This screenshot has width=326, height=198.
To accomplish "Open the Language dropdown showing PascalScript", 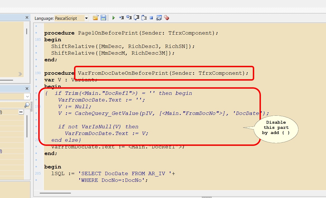I will (86, 18).
